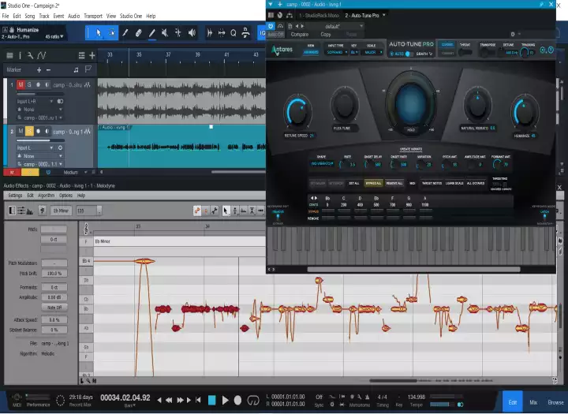Click the Copy button in plugin header
The height and width of the screenshot is (414, 568).
click(x=325, y=35)
